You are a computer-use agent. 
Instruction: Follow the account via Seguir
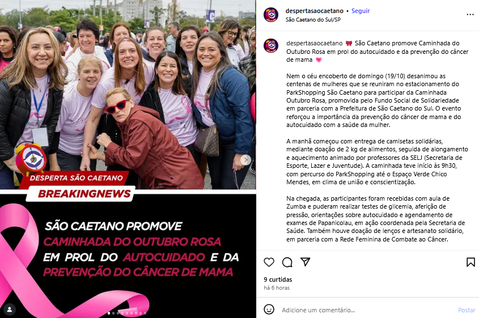(x=361, y=11)
